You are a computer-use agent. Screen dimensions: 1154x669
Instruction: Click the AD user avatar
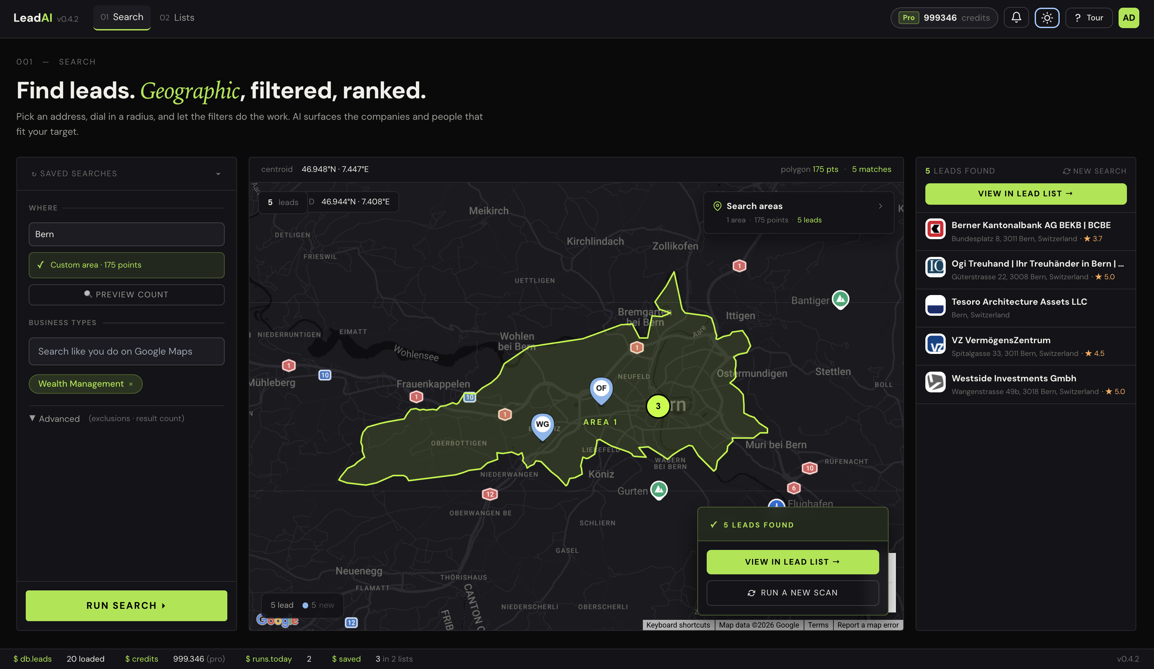pyautogui.click(x=1128, y=18)
